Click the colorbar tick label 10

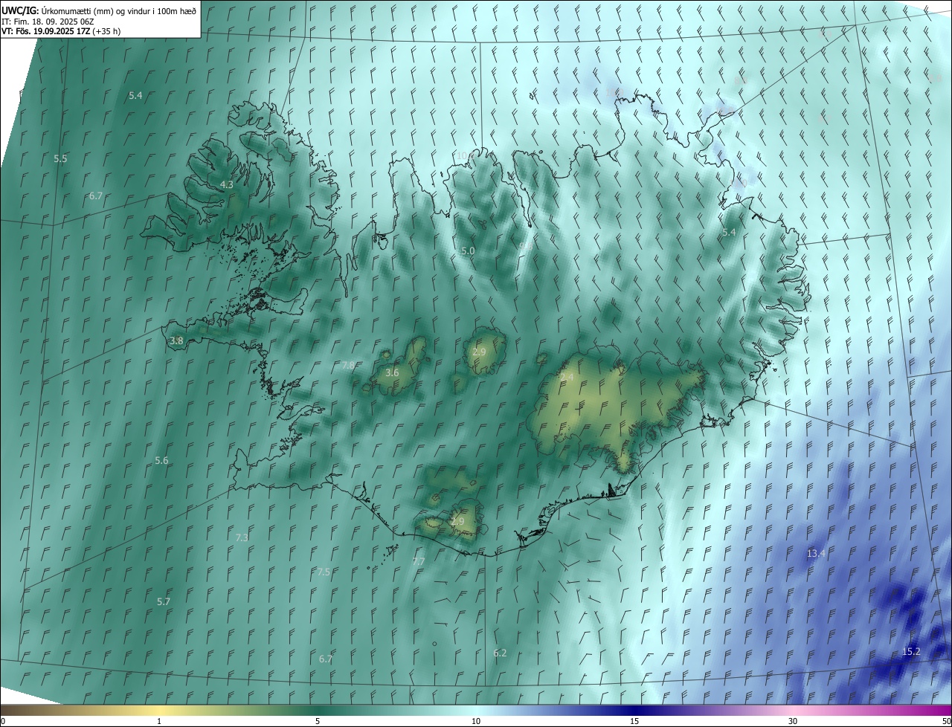pyautogui.click(x=476, y=721)
